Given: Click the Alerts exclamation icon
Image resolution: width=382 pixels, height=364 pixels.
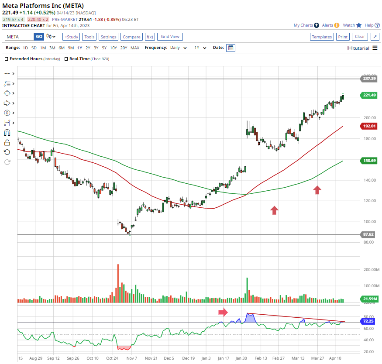Looking at the screenshot, I should click(337, 25).
